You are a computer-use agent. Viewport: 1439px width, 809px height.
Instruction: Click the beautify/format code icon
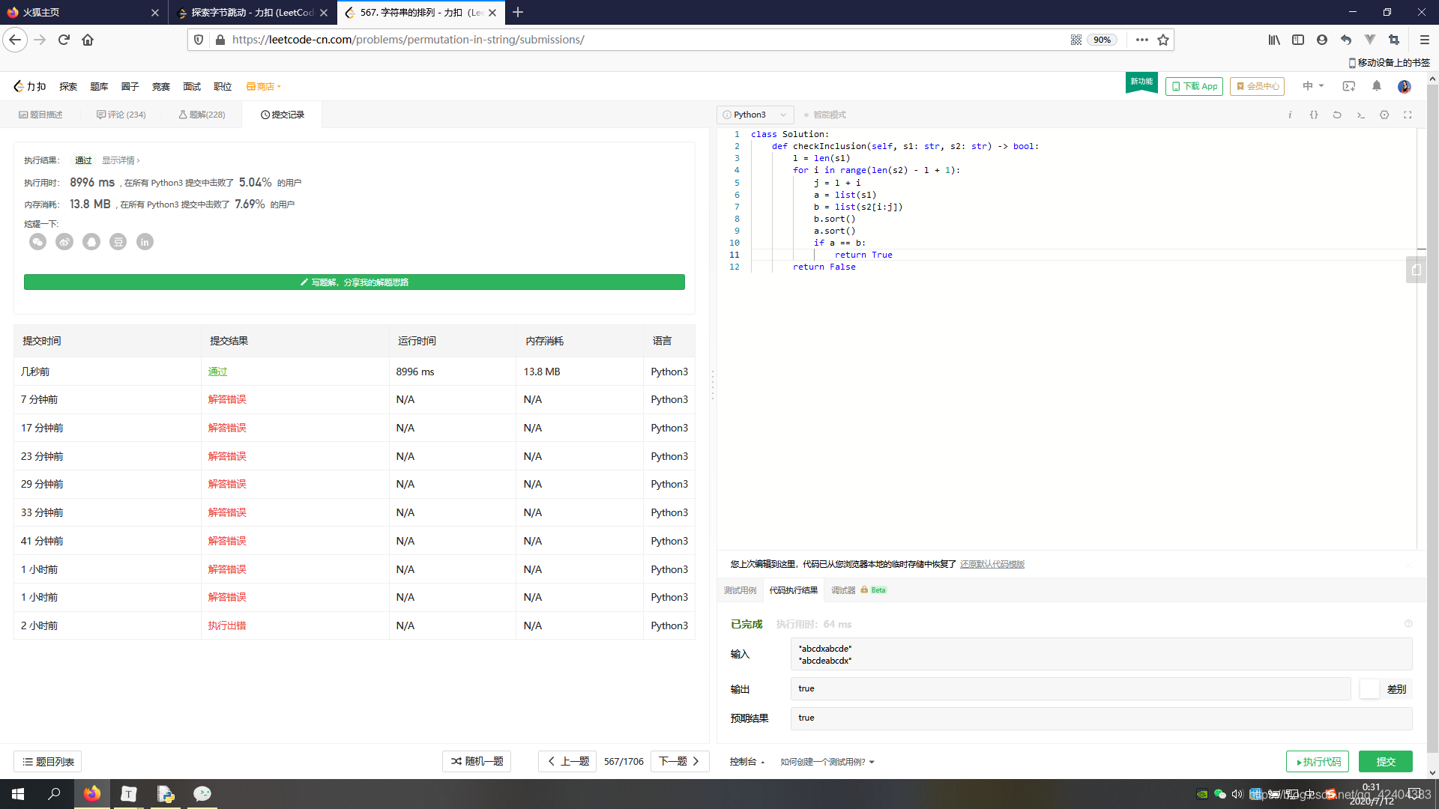pyautogui.click(x=1314, y=115)
